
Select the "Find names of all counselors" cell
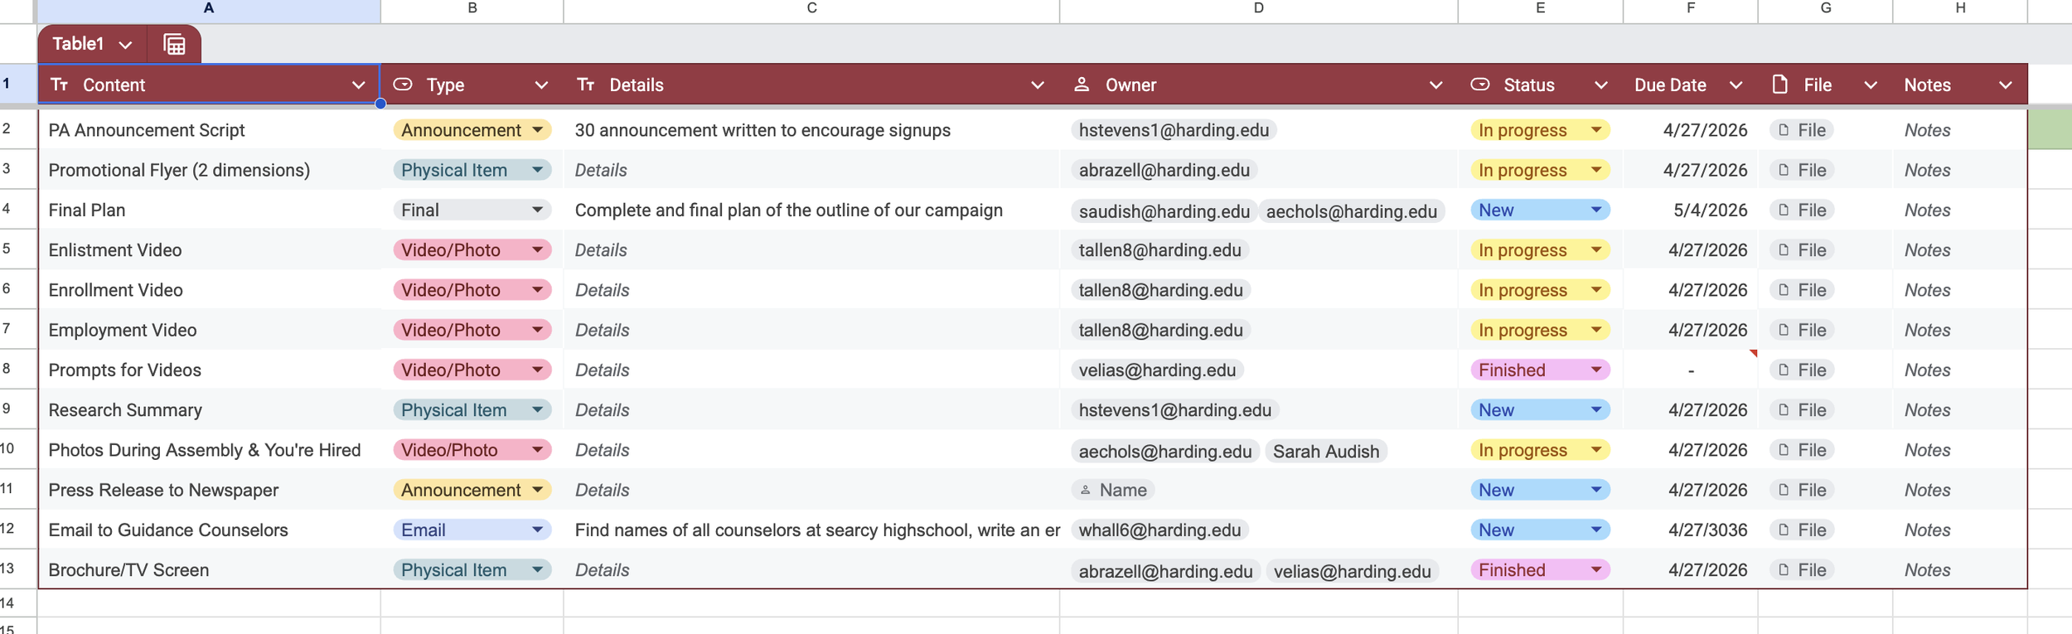click(x=811, y=530)
